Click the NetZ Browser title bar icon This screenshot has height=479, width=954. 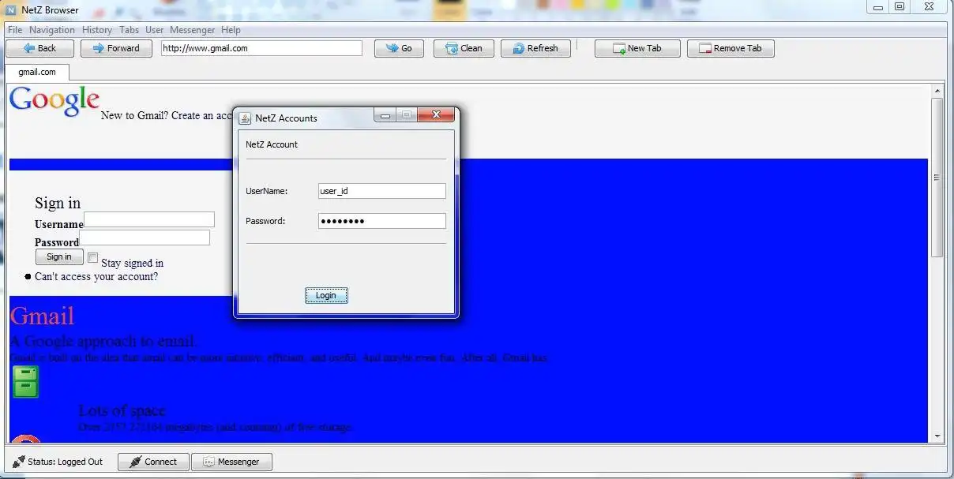11,10
